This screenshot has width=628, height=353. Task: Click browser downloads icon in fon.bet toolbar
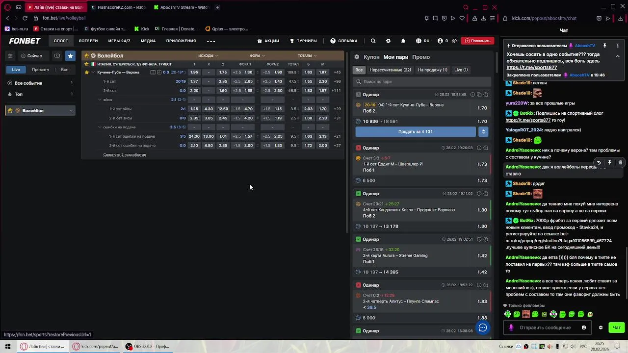pyautogui.click(x=483, y=18)
